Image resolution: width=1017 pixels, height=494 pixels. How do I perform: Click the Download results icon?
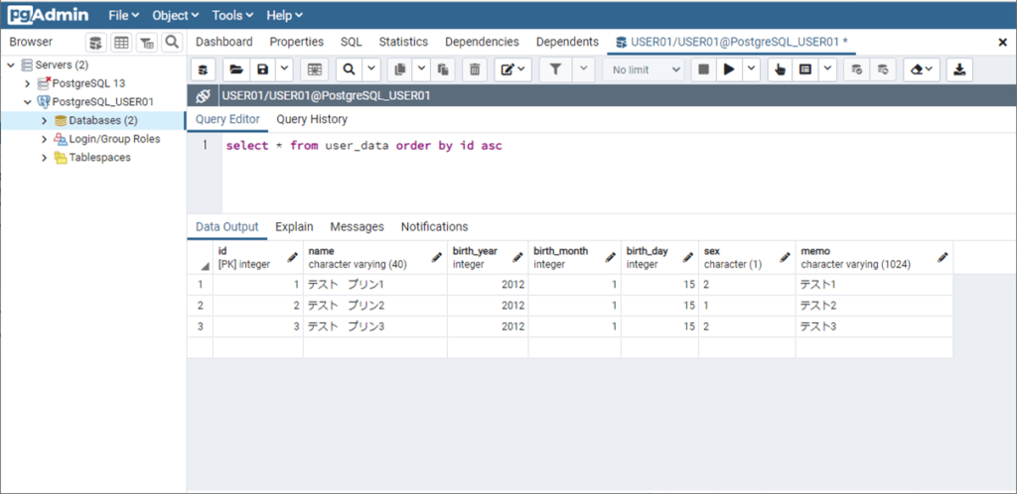point(959,69)
